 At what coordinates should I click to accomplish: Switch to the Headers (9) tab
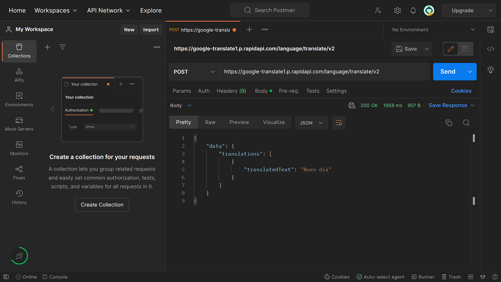click(x=231, y=91)
